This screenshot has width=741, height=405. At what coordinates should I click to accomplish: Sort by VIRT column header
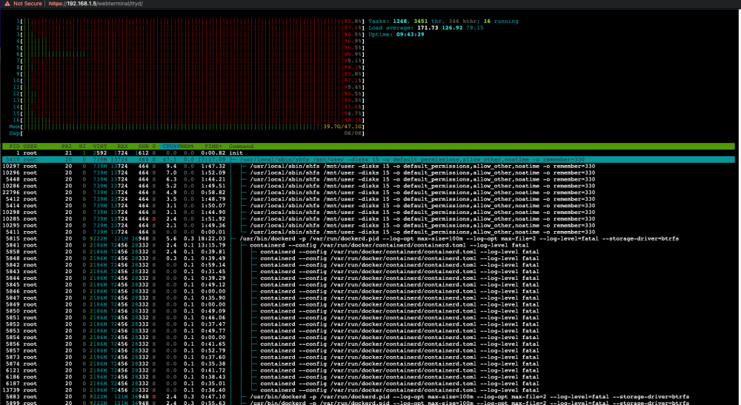pyautogui.click(x=100, y=147)
